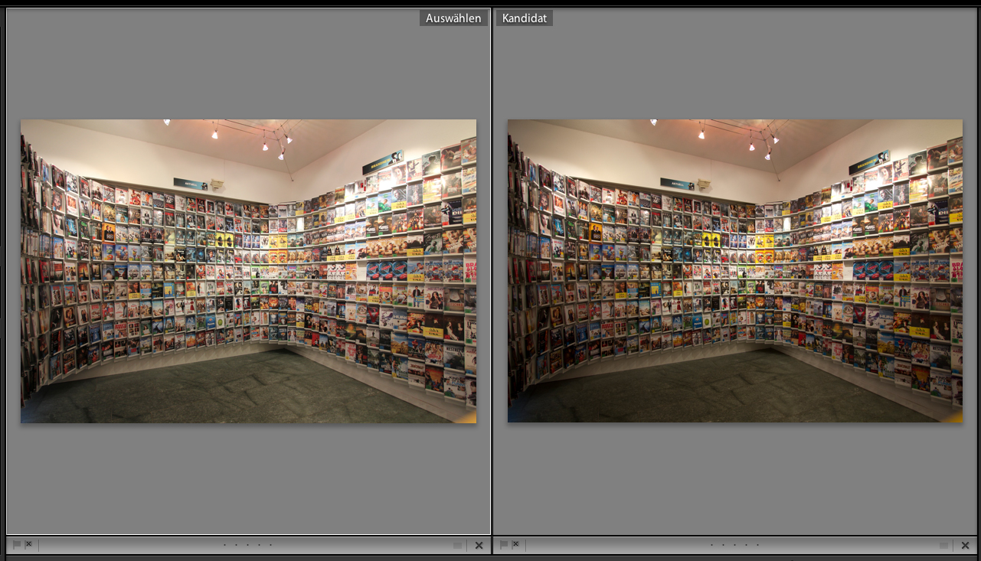Flag the Kandidat photo as picked
The image size is (981, 561).
click(504, 545)
